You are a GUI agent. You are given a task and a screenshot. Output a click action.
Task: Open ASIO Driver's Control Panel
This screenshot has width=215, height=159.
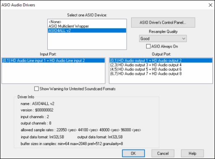[163, 23]
